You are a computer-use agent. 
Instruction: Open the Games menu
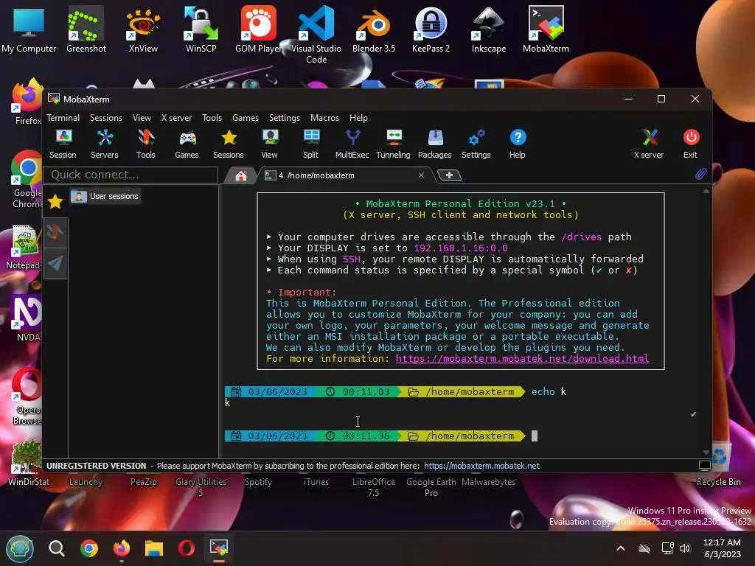(x=246, y=118)
